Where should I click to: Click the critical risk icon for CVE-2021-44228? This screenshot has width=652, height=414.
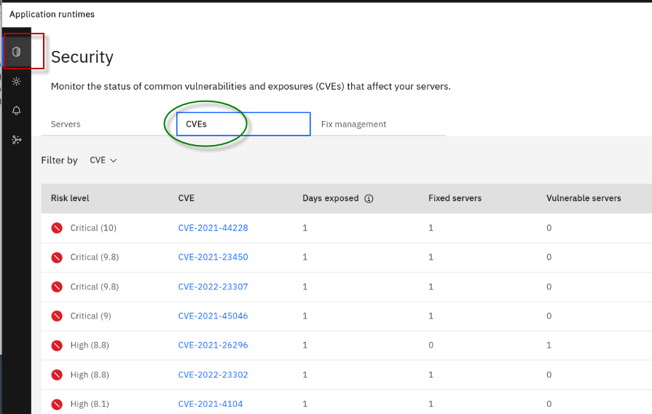pyautogui.click(x=57, y=228)
